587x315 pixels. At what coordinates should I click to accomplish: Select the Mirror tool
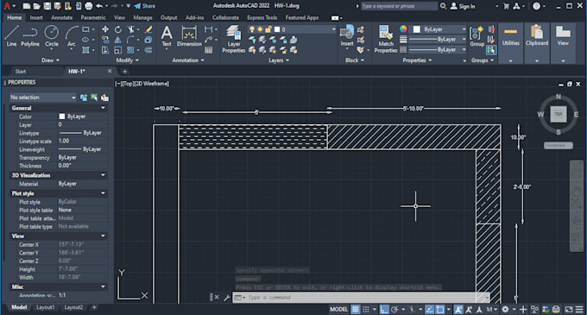(118, 40)
